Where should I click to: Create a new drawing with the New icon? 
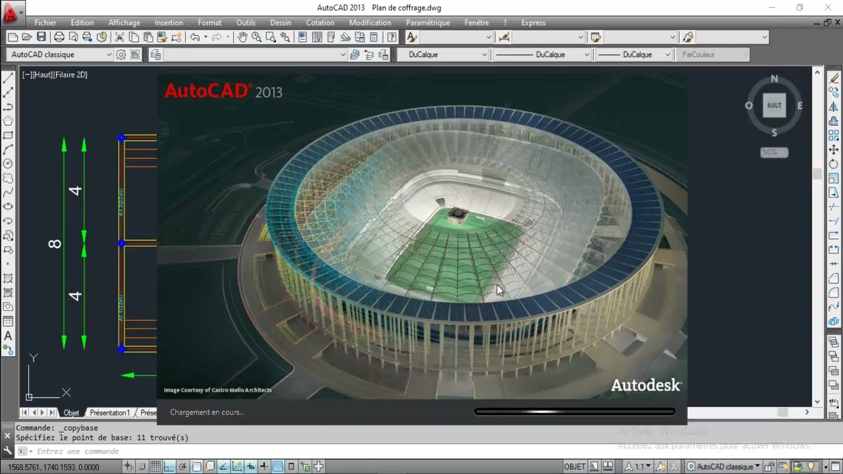pos(13,38)
